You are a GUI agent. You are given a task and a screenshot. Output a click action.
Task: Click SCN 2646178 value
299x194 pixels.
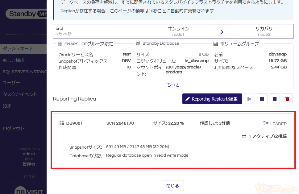coord(120,123)
